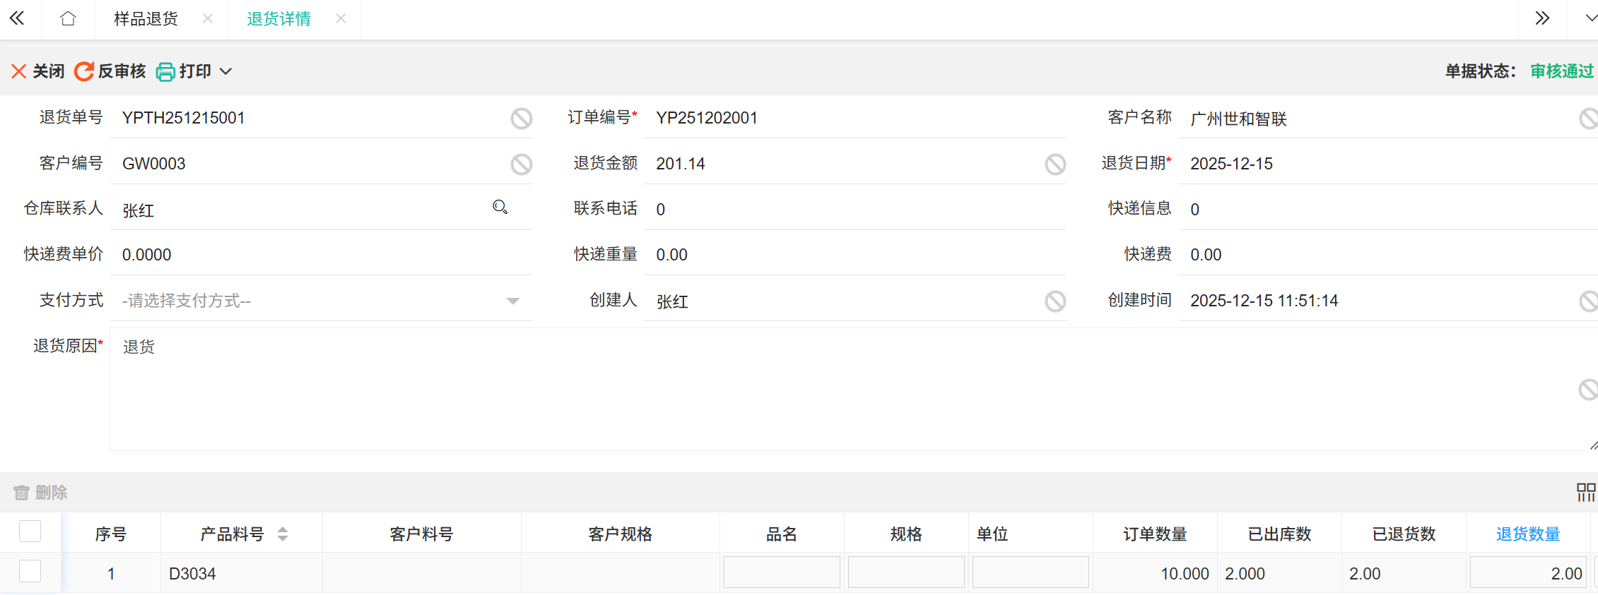Click the 退货日期 date field

1385,164
